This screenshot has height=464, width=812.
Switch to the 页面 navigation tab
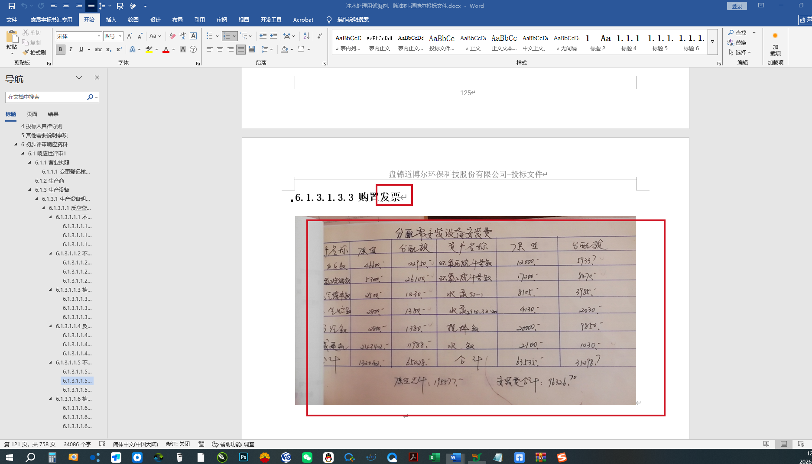coord(32,114)
